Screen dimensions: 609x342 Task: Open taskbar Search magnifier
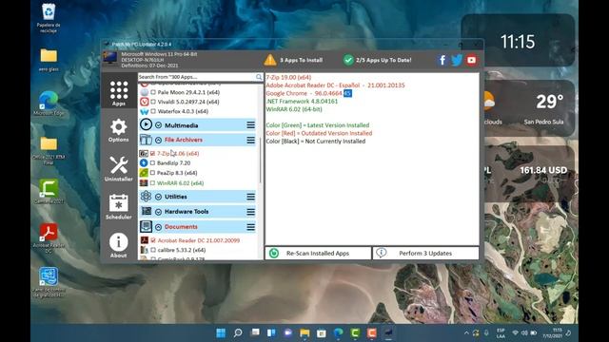238,332
